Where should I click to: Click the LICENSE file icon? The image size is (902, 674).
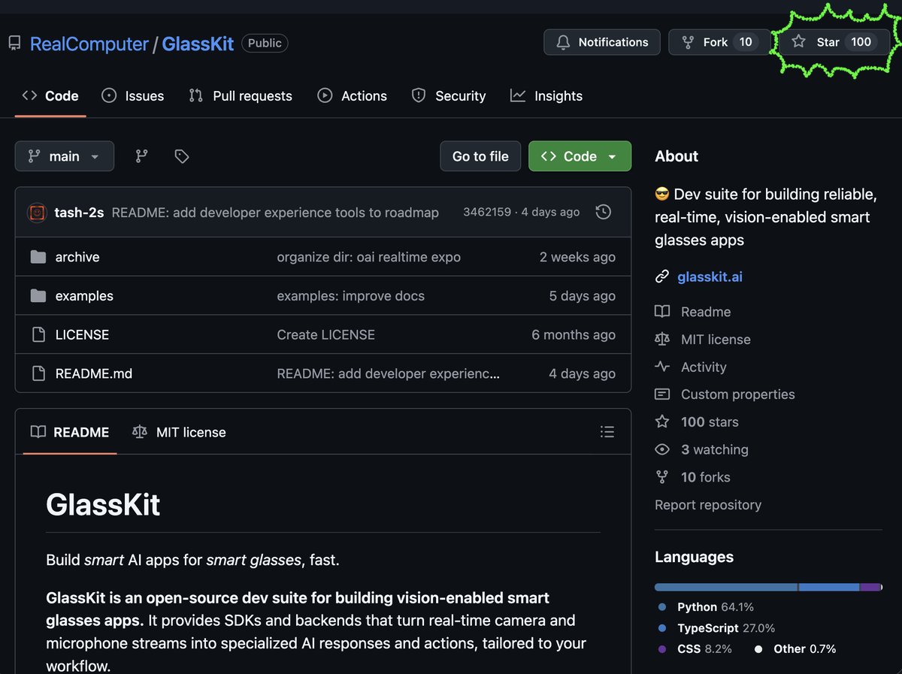[38, 335]
